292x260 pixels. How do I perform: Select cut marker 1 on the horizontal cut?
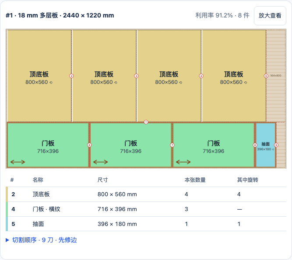tap(146, 122)
